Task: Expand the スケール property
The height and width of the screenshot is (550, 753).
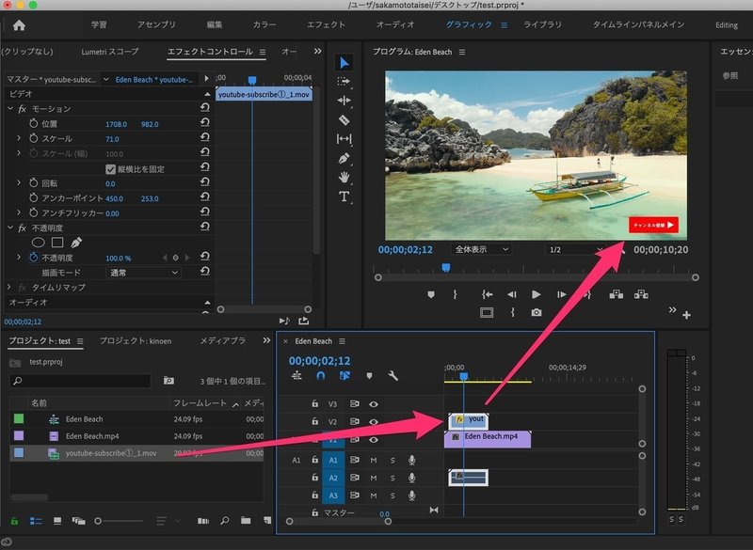Action: [x=19, y=138]
